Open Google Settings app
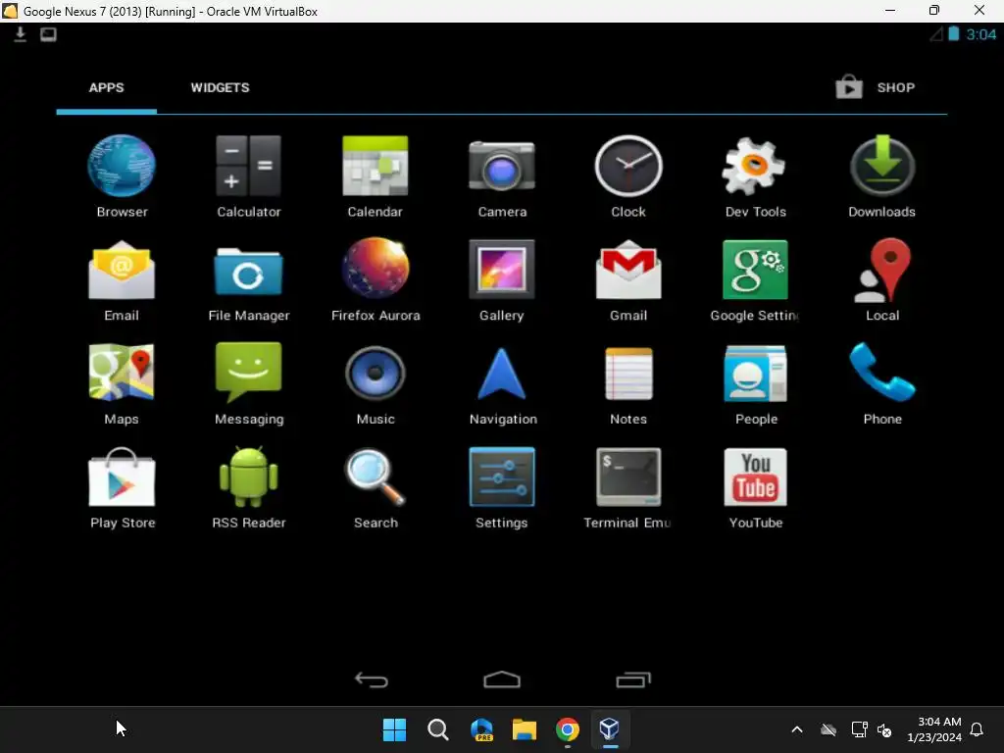Viewport: 1004px width, 753px height. [x=755, y=279]
